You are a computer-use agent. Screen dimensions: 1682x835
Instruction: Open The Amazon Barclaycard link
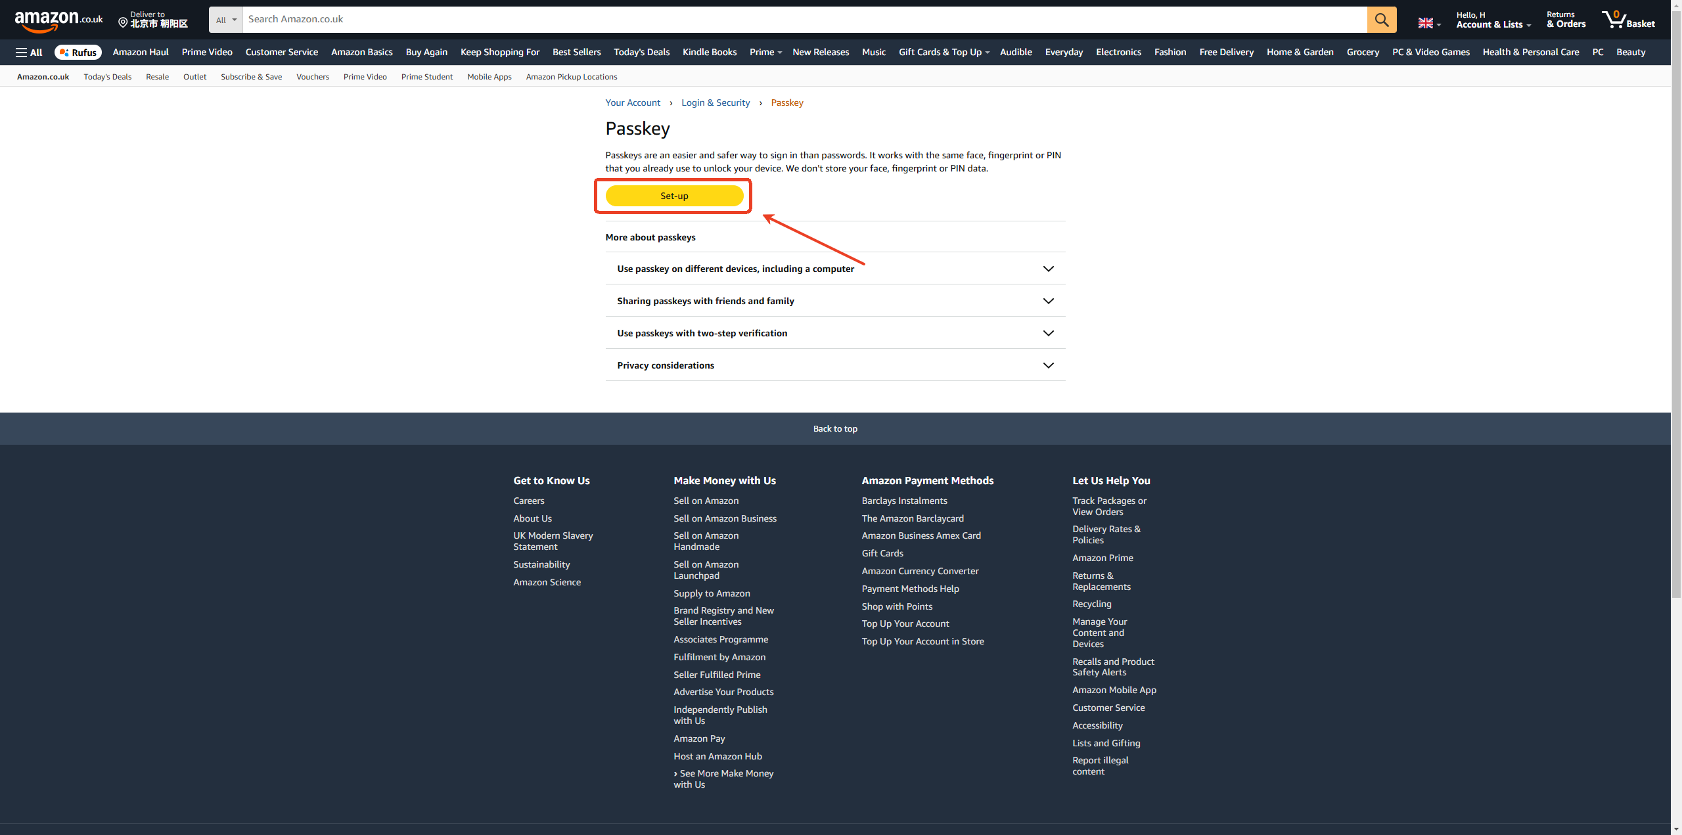coord(913,518)
